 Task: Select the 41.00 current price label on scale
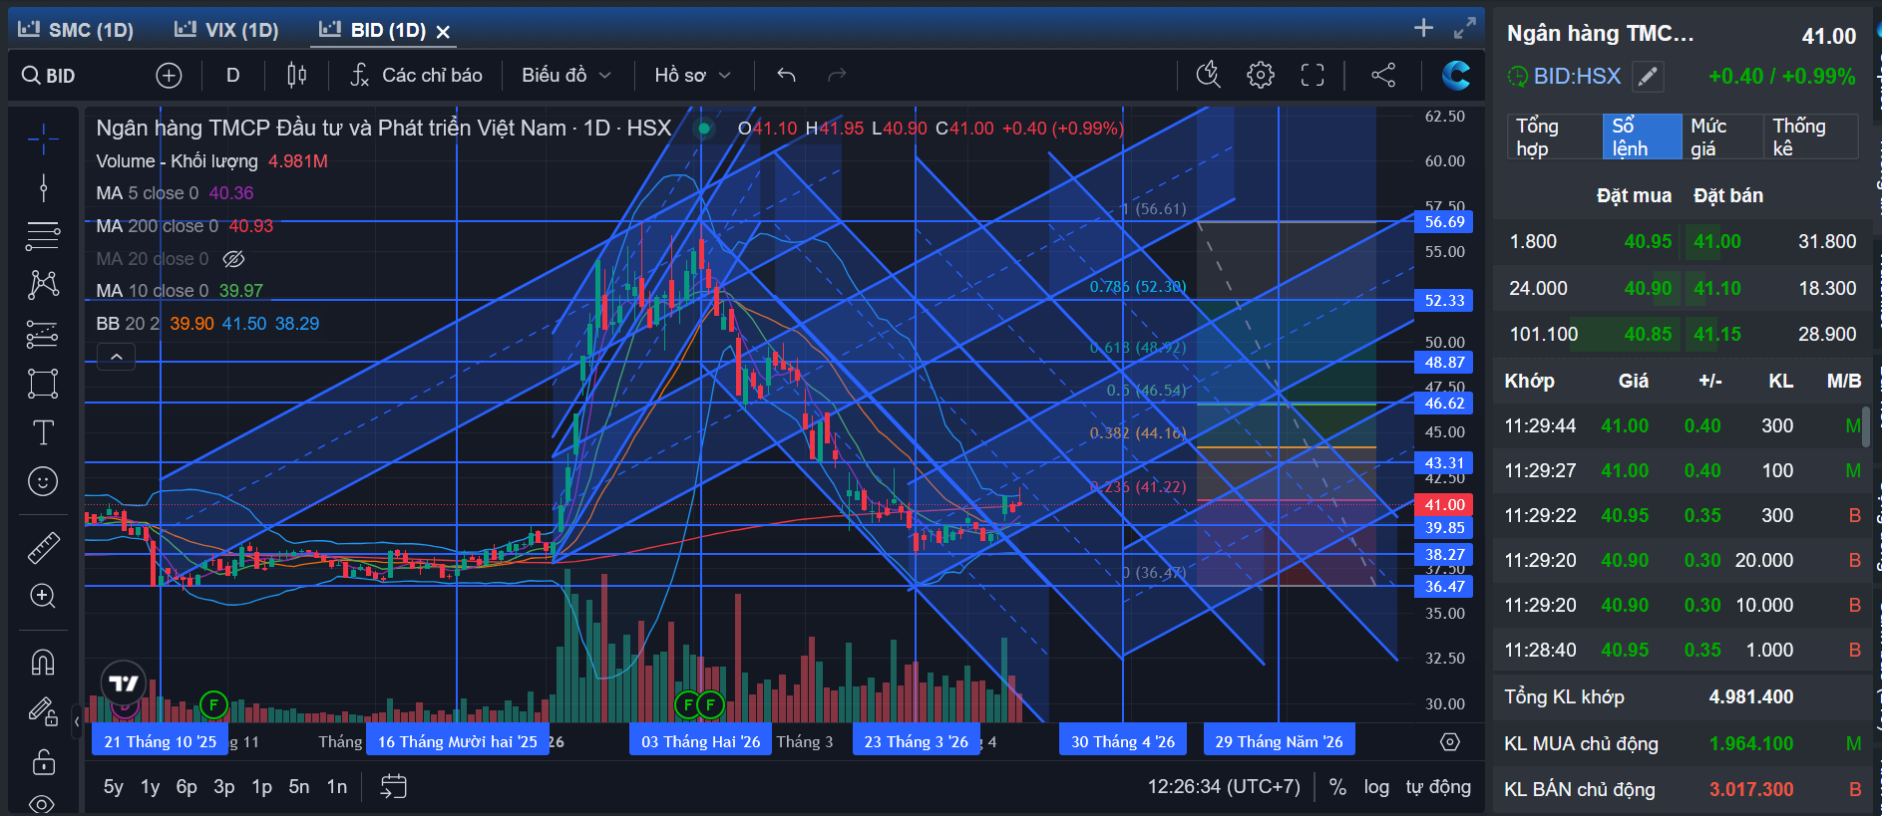(x=1444, y=505)
